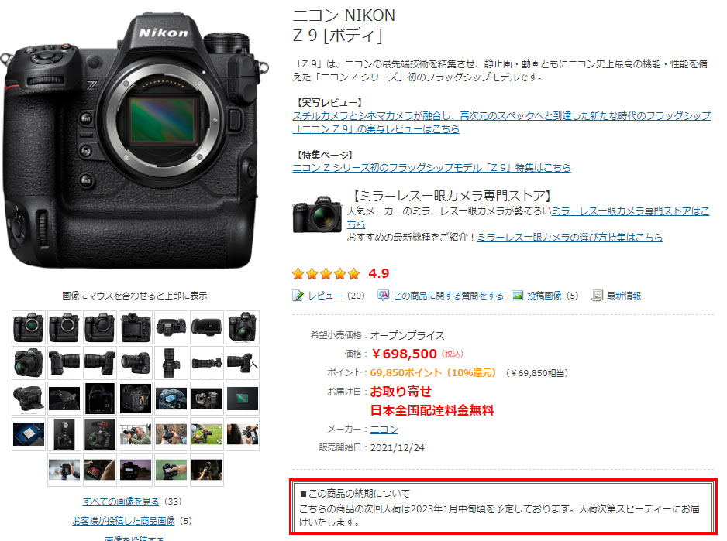Click the latest news document icon
This screenshot has height=541, width=727.
[597, 296]
